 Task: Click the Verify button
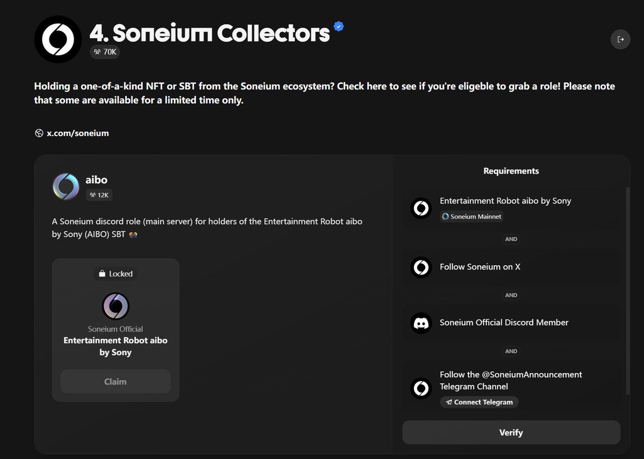[511, 433]
